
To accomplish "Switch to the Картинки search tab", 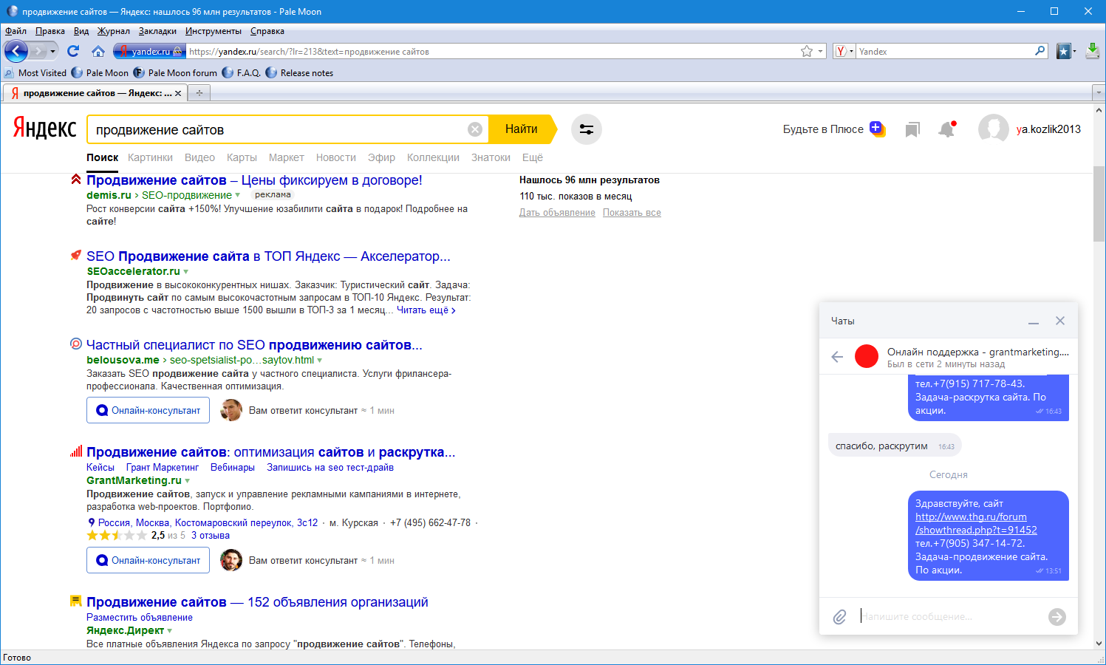I will click(x=150, y=157).
